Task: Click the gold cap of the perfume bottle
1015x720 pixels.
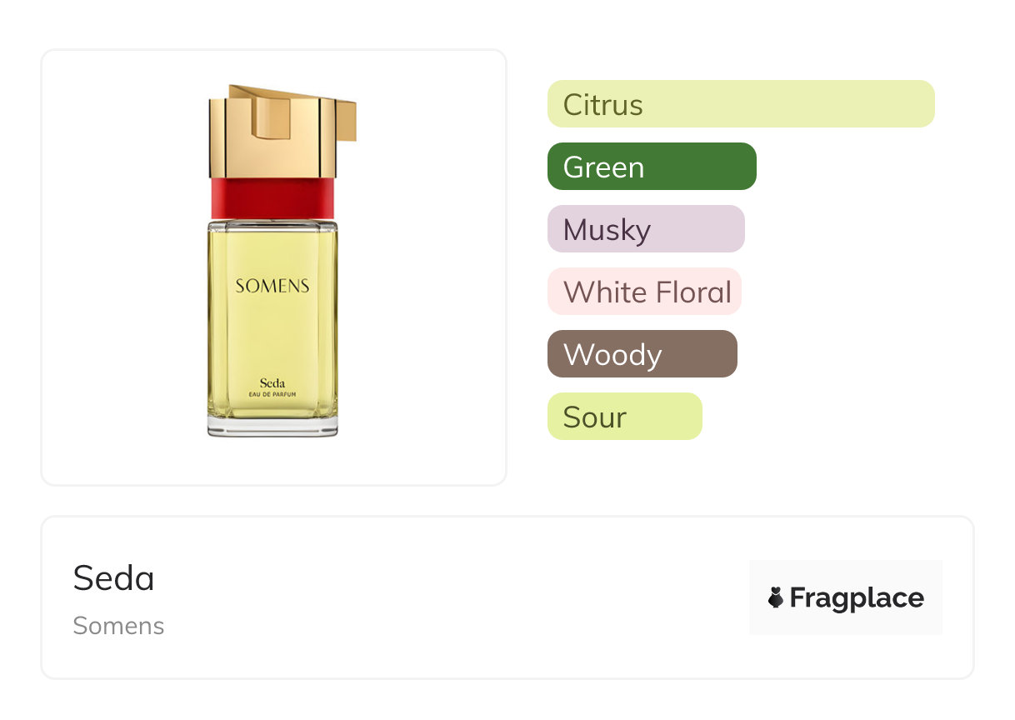Action: (x=272, y=133)
